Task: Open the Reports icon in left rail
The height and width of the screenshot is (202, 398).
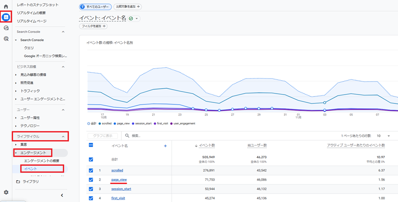Action: 6,17
